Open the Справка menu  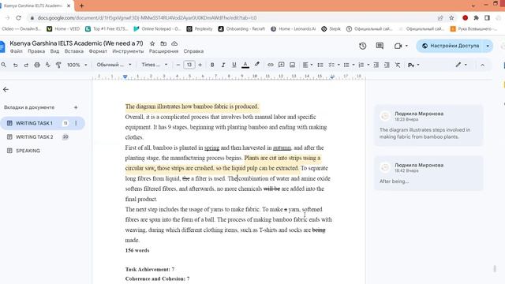point(193,51)
